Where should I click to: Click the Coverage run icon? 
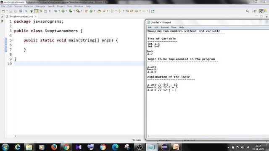(x=70, y=11)
